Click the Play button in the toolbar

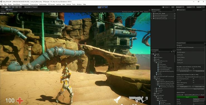pos(99,7)
